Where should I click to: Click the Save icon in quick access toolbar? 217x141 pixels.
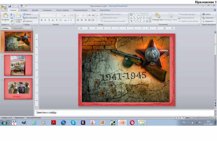(x=10, y=6)
